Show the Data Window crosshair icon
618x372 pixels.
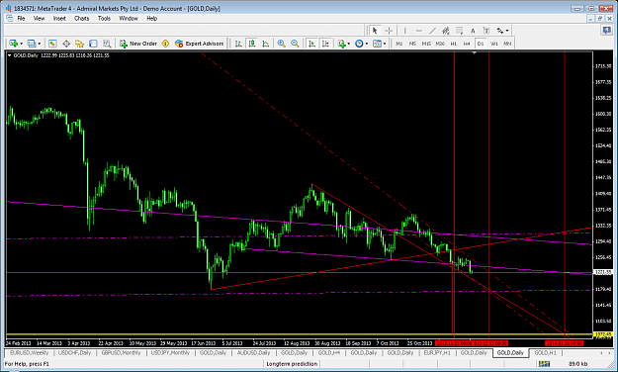(x=66, y=44)
